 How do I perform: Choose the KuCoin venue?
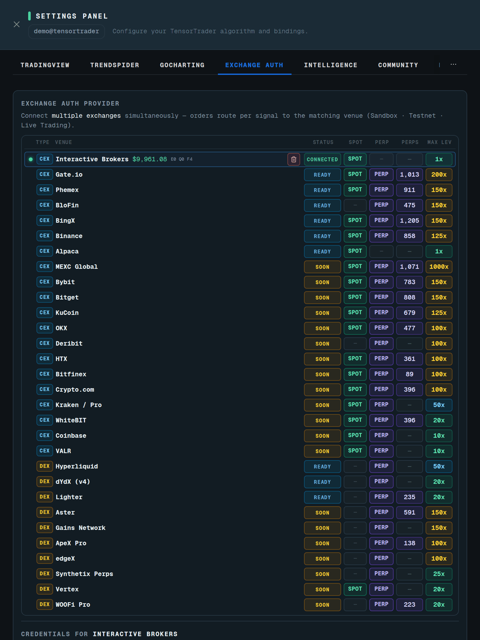pos(240,313)
